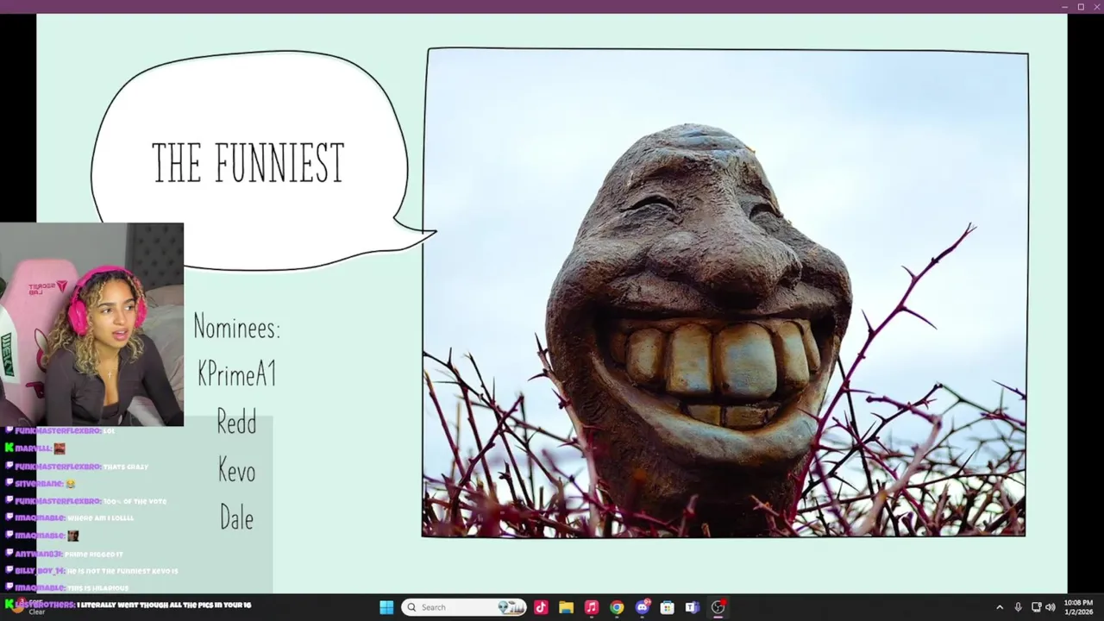Expand the hidden system tray icons
The height and width of the screenshot is (621, 1104).
tap(1000, 607)
